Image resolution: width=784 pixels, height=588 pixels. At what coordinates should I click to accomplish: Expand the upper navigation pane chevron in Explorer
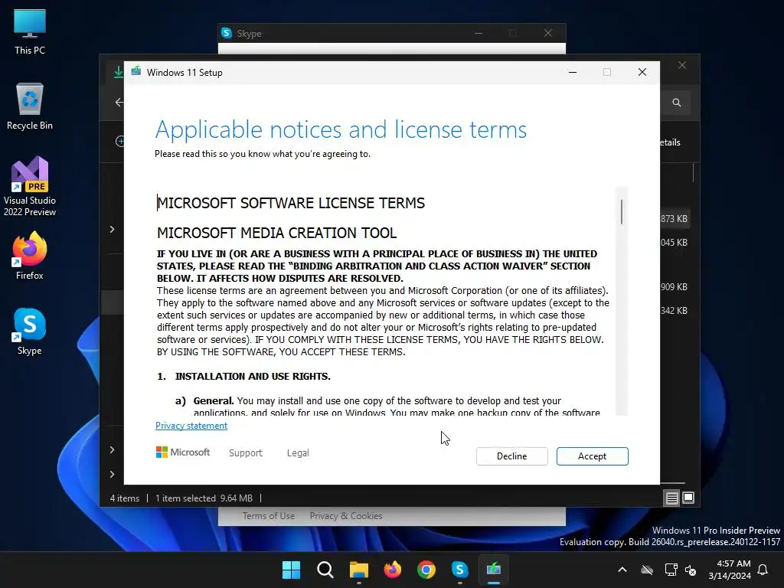click(112, 229)
